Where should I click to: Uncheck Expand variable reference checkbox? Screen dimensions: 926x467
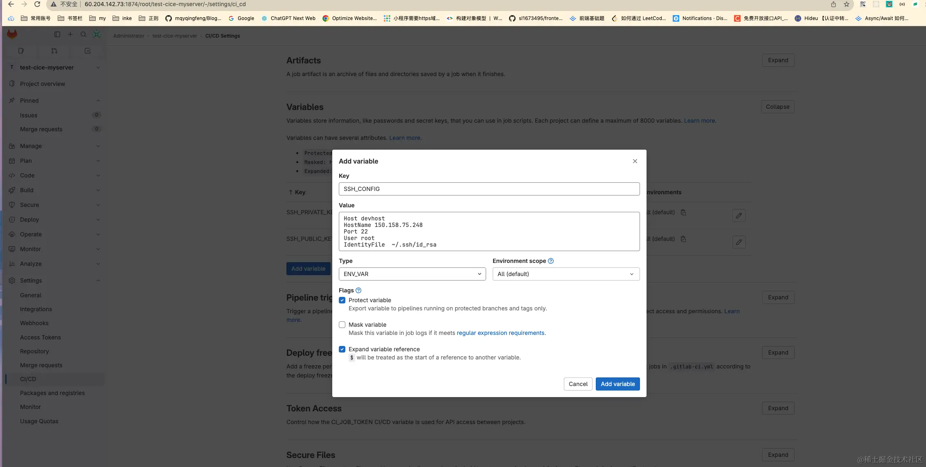pyautogui.click(x=342, y=349)
